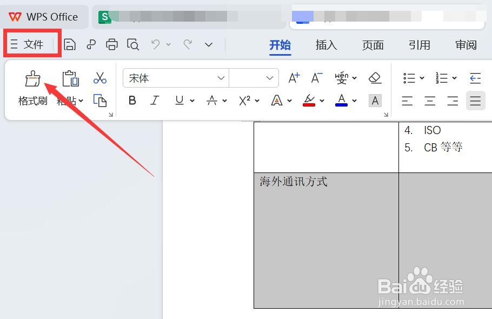Click the Print icon in quick access bar
The width and height of the screenshot is (492, 319).
point(112,45)
